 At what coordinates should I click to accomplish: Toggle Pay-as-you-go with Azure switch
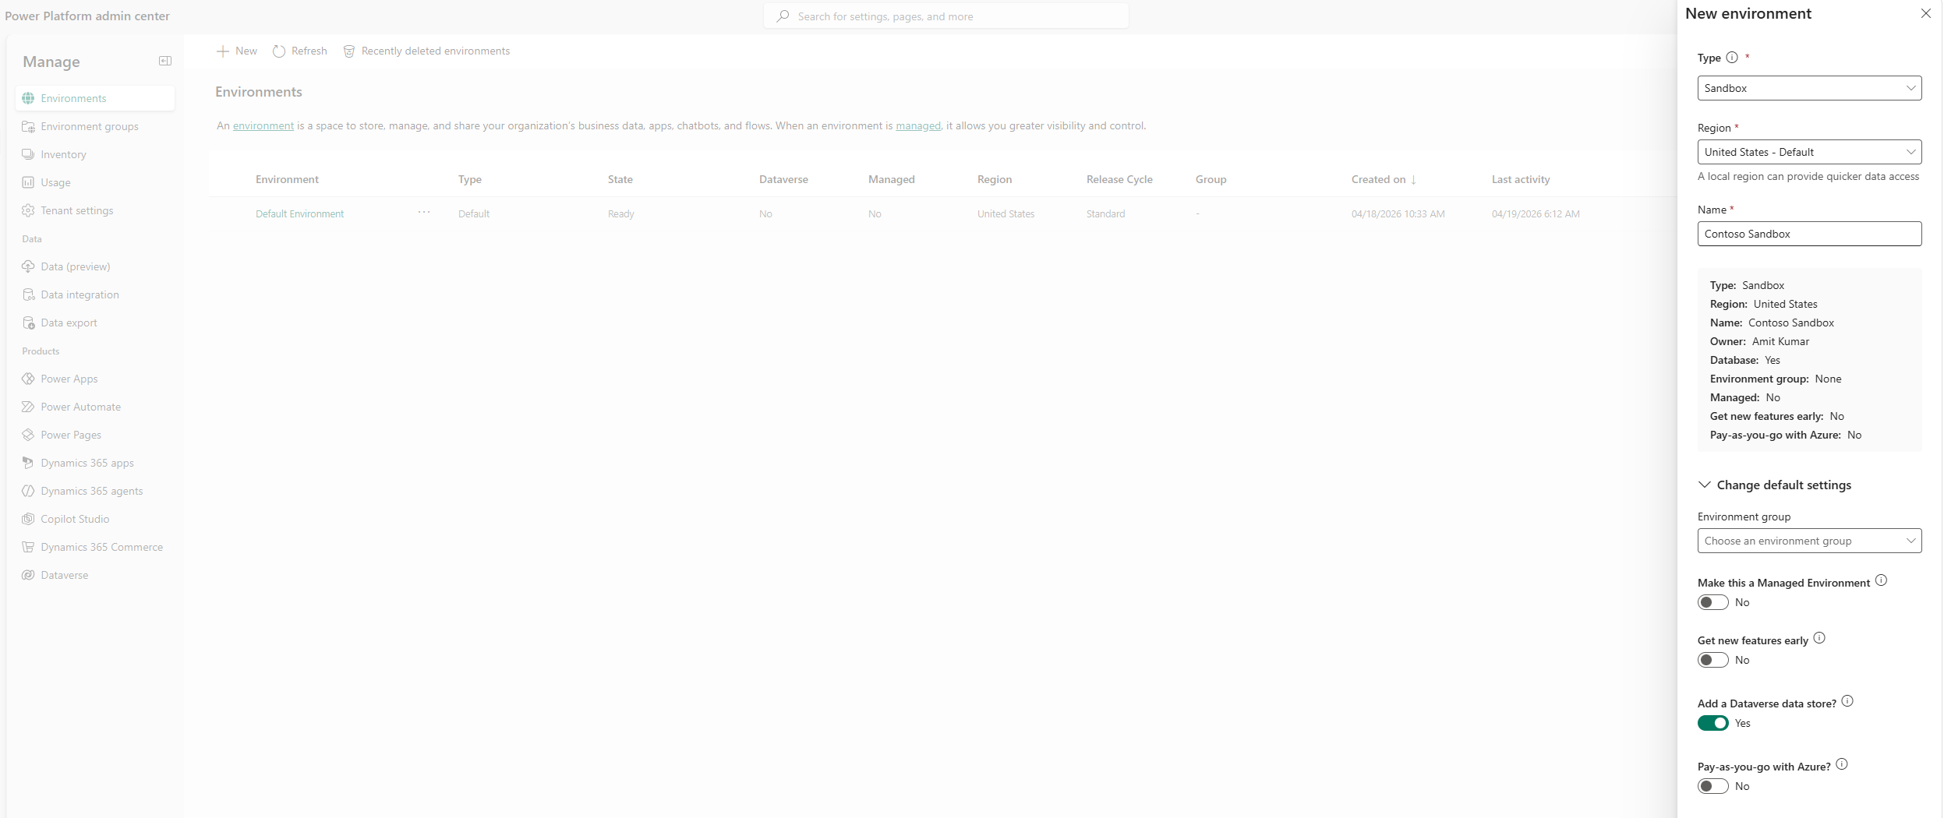1713,786
